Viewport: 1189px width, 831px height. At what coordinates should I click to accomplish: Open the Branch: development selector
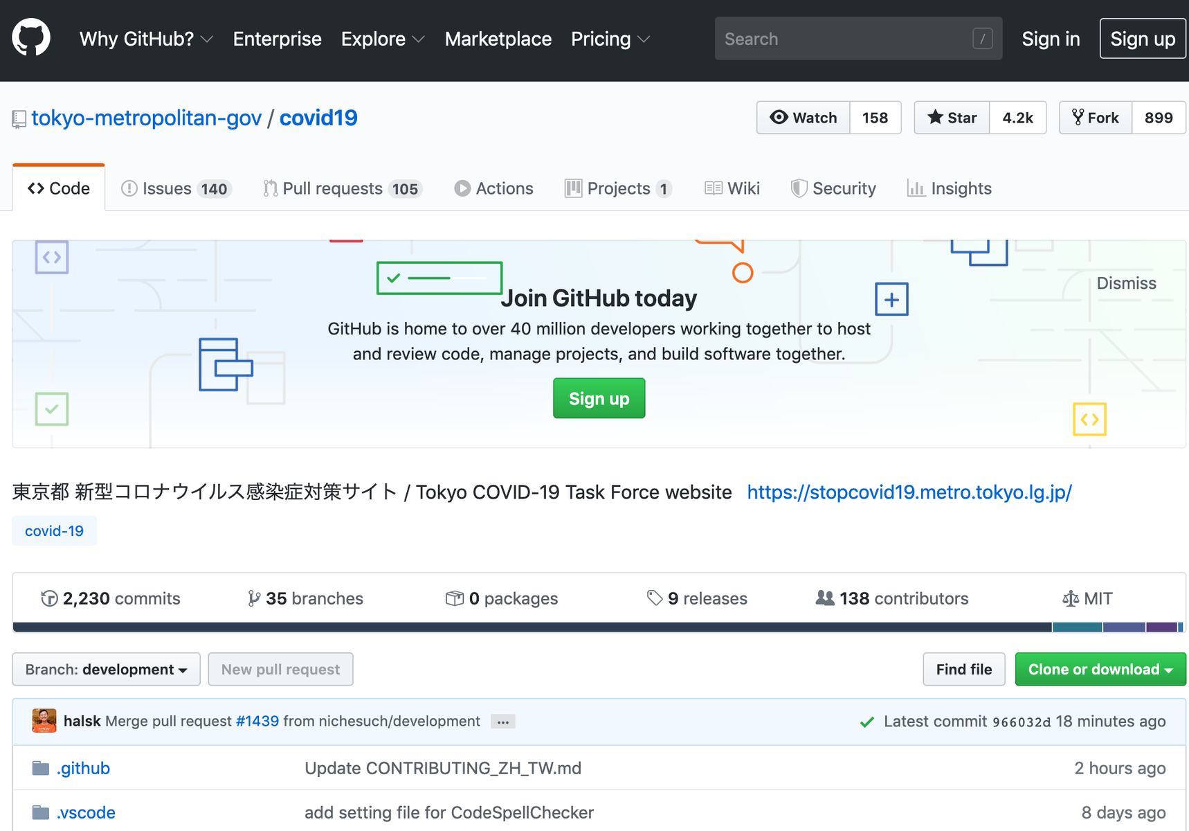click(106, 669)
